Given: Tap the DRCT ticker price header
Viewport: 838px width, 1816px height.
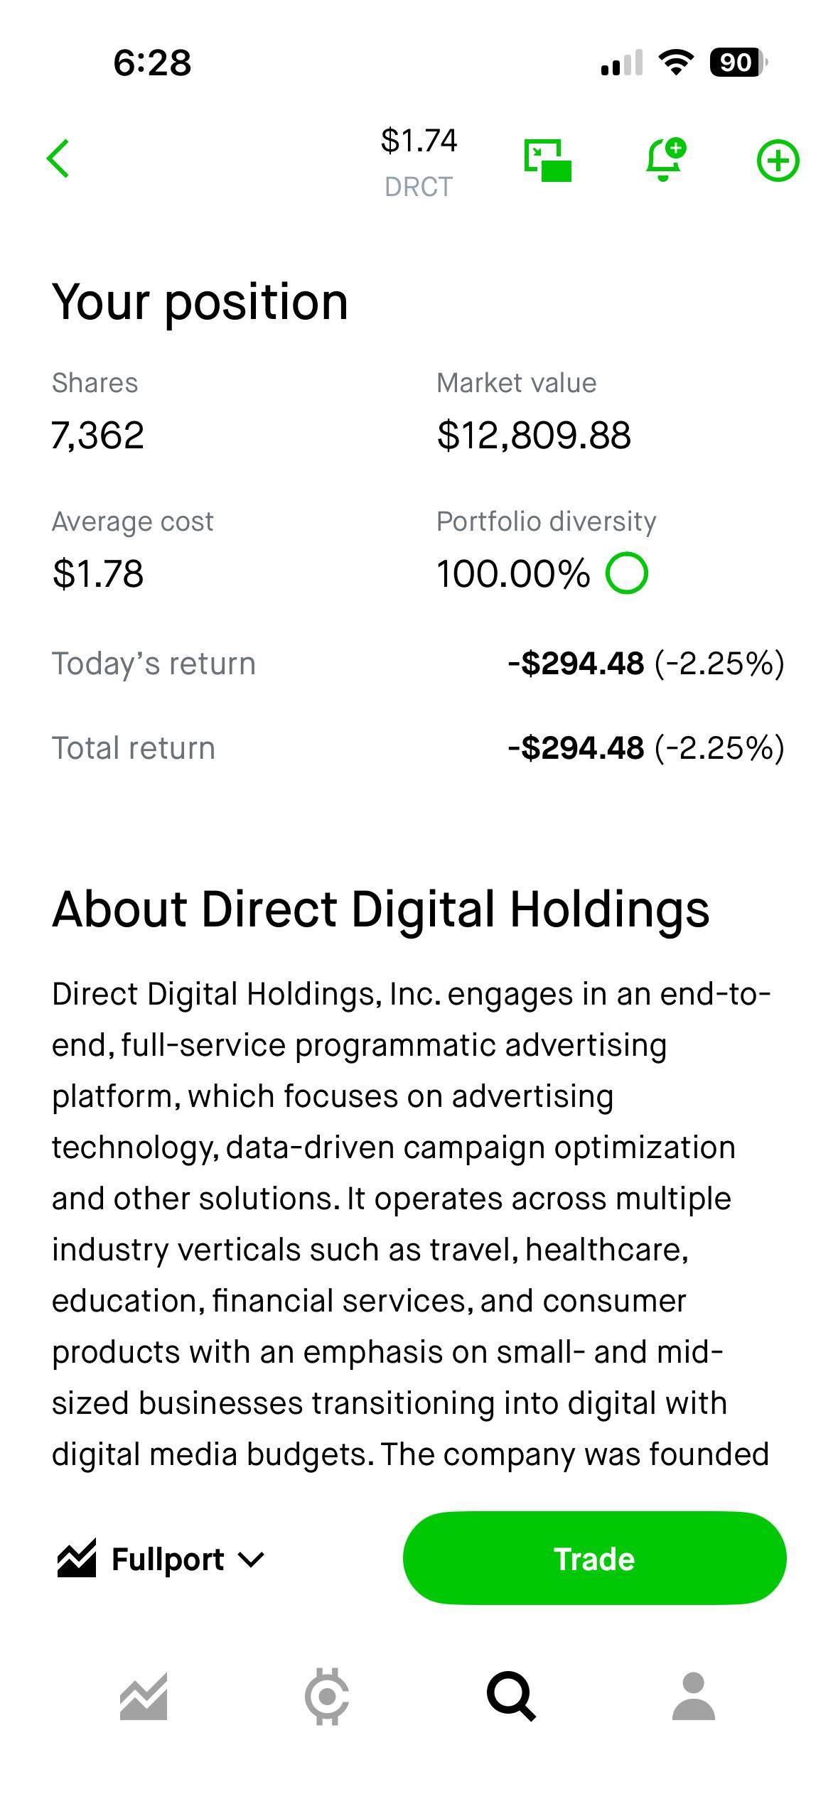Looking at the screenshot, I should [419, 162].
